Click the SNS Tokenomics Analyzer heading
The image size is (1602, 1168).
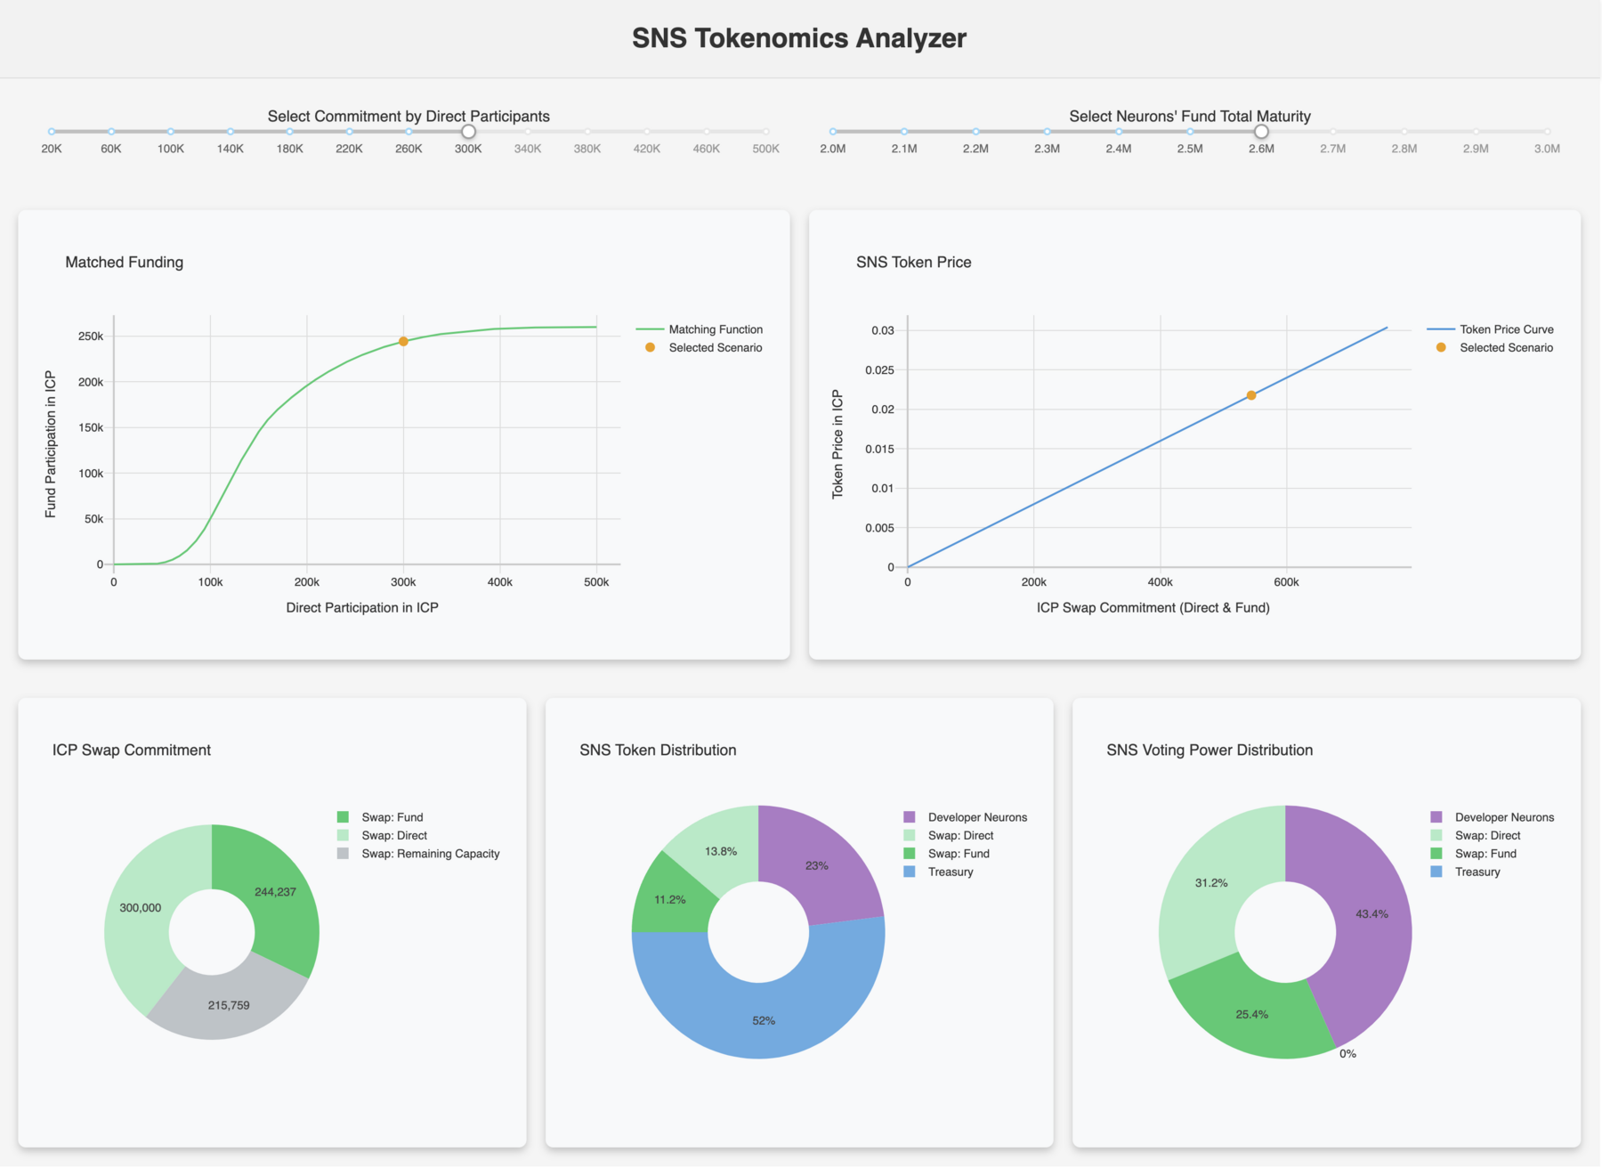(x=799, y=38)
